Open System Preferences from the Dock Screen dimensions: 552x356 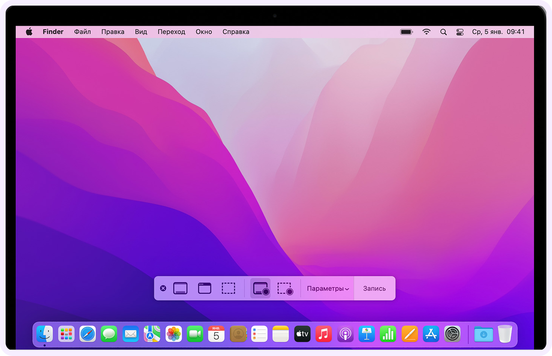click(452, 334)
